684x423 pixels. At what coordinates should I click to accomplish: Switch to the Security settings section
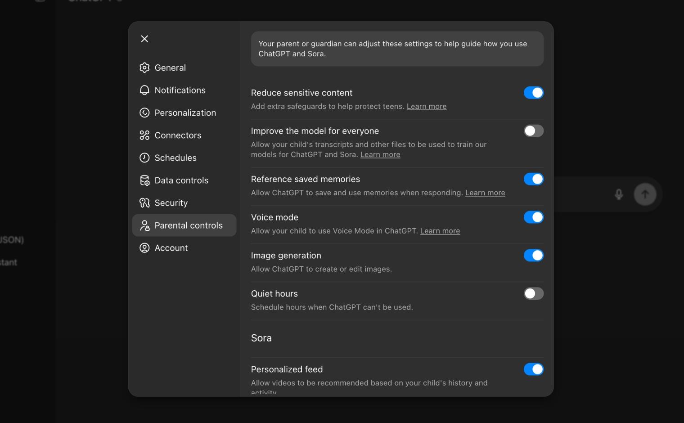[x=171, y=202]
